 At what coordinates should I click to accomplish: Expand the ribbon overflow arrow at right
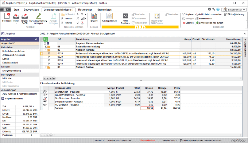point(246,20)
